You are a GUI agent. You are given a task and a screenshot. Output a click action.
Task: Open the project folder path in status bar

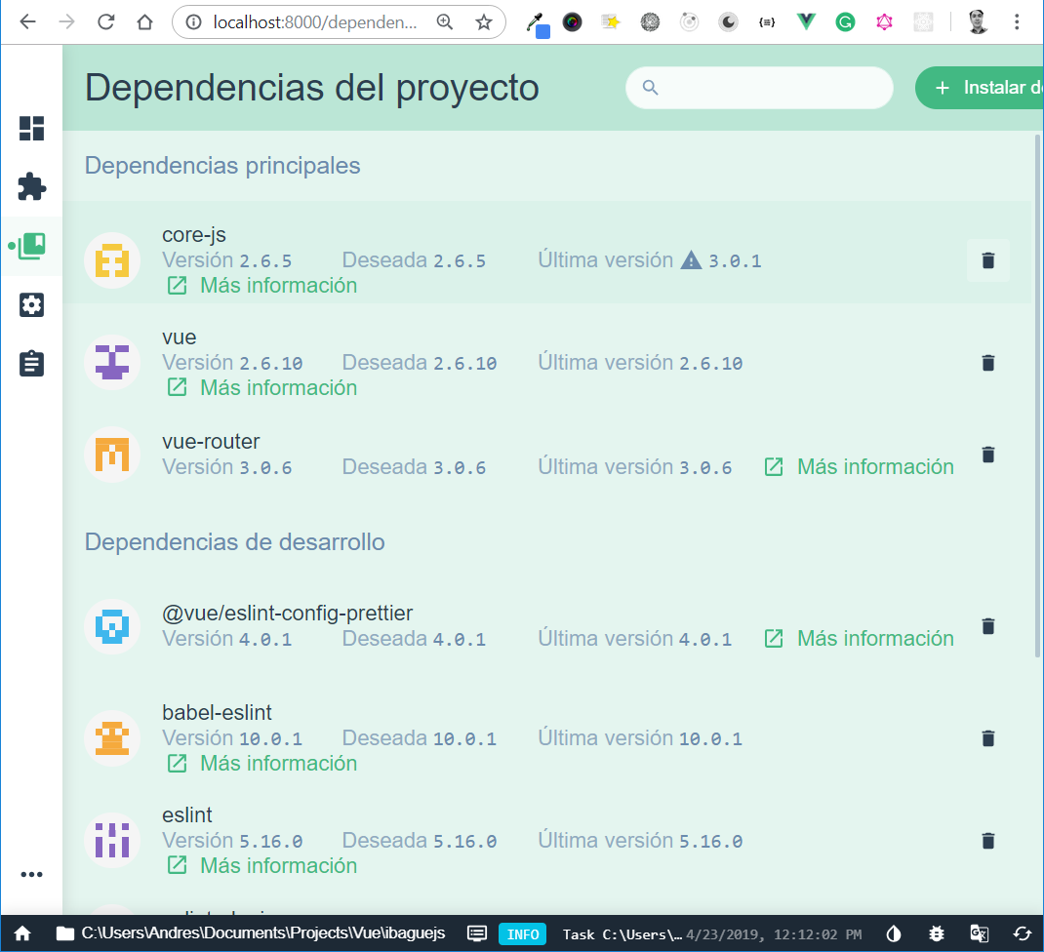[x=251, y=933]
